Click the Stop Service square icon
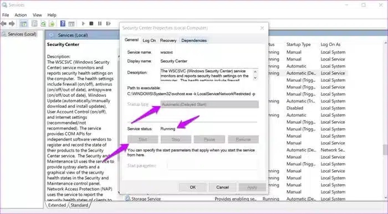 pyautogui.click(x=91, y=23)
